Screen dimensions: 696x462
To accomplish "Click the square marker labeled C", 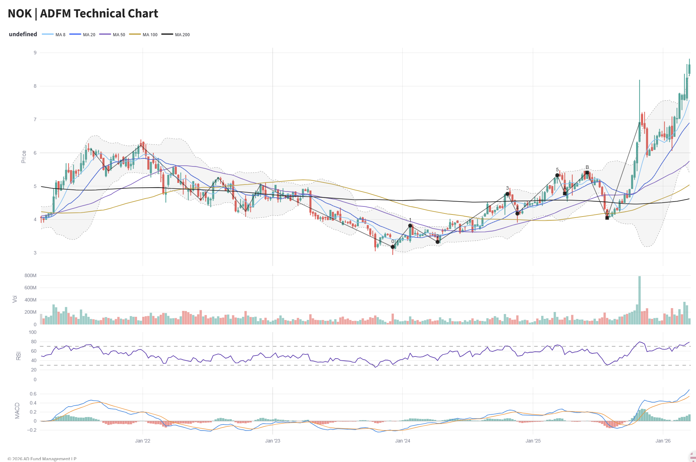I will click(607, 218).
